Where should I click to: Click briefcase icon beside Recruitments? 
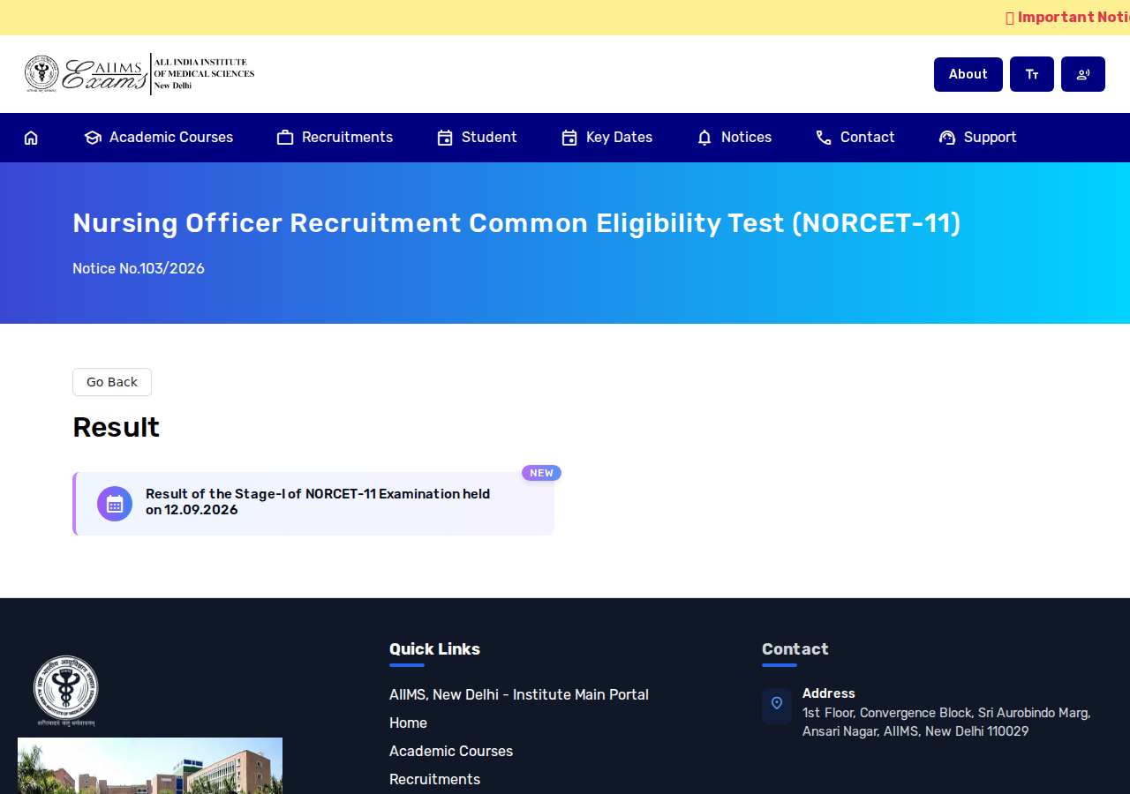(x=285, y=138)
